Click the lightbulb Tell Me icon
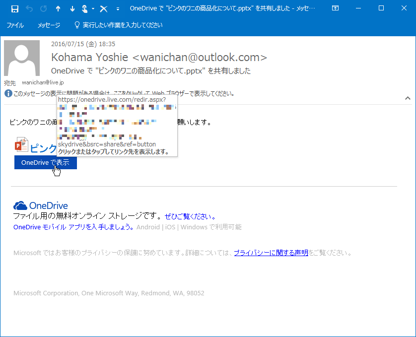Screen dimensions: 416x337 77,25
